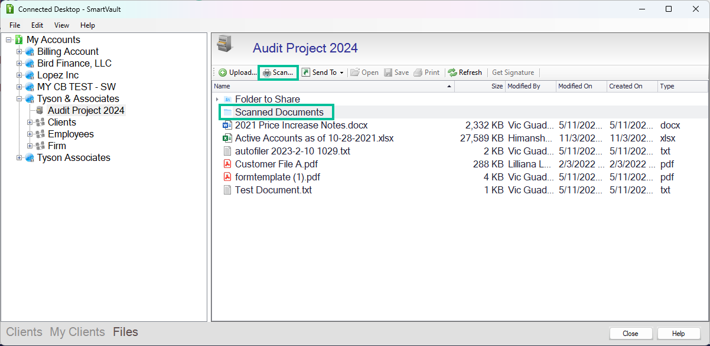Viewport: 710px width, 346px height.
Task: Click the Lopez Inc cloud icon
Action: 30,75
